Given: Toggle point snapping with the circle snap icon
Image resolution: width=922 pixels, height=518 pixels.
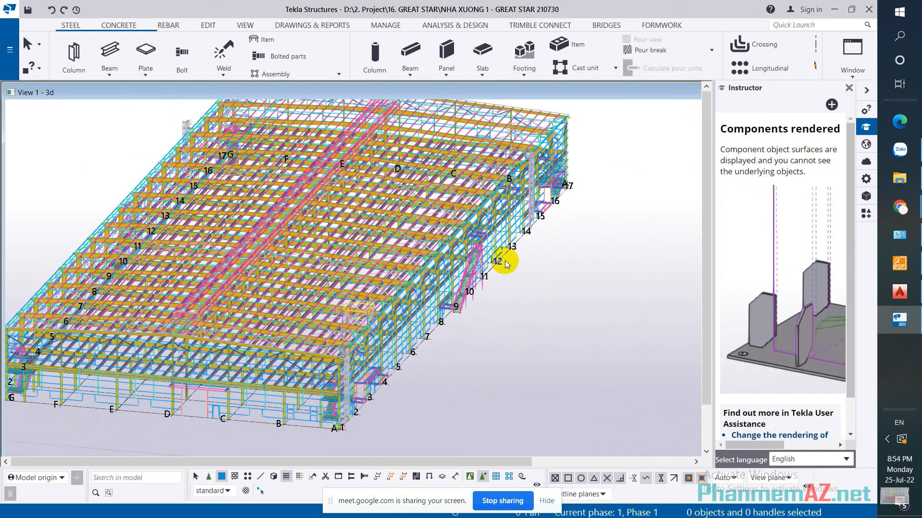Looking at the screenshot, I should (x=581, y=478).
